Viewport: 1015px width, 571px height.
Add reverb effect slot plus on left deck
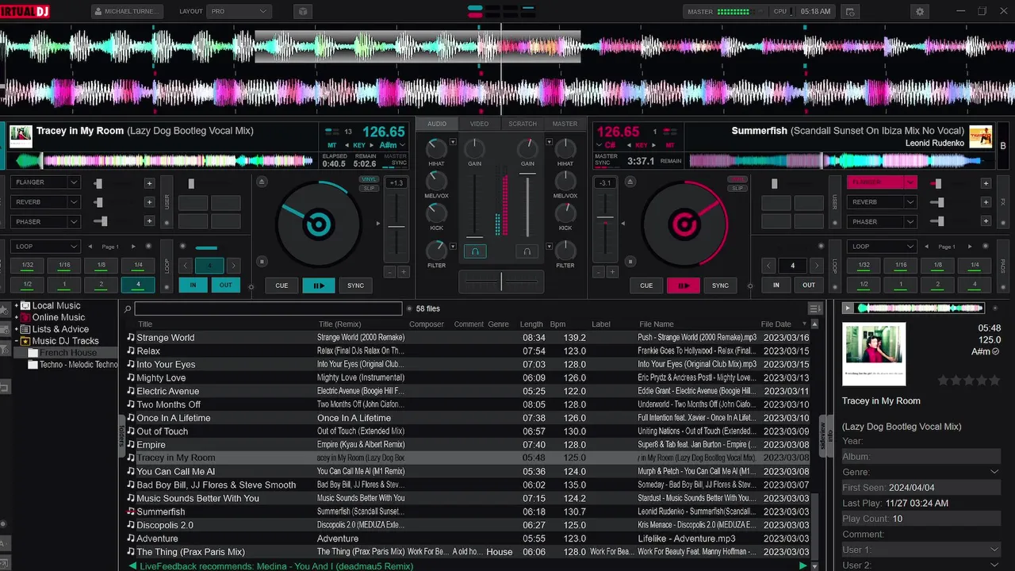click(149, 202)
